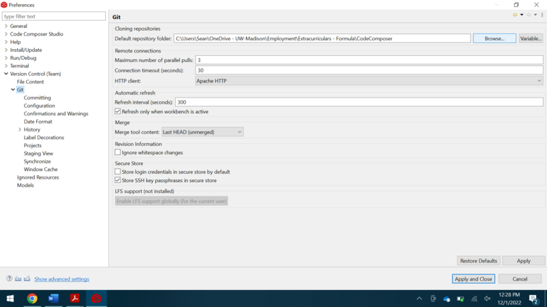Expand the Help preferences node
547x307 pixels.
point(6,42)
